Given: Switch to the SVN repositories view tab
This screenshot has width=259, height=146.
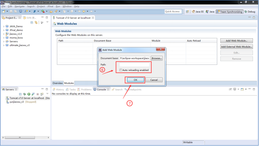Looking at the screenshot, I should coord(30,18).
